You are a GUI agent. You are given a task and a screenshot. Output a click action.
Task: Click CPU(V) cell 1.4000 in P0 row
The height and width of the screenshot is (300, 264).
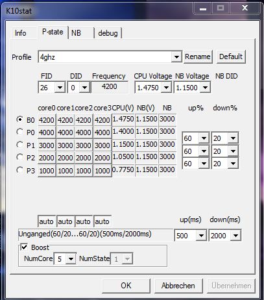[123, 131]
